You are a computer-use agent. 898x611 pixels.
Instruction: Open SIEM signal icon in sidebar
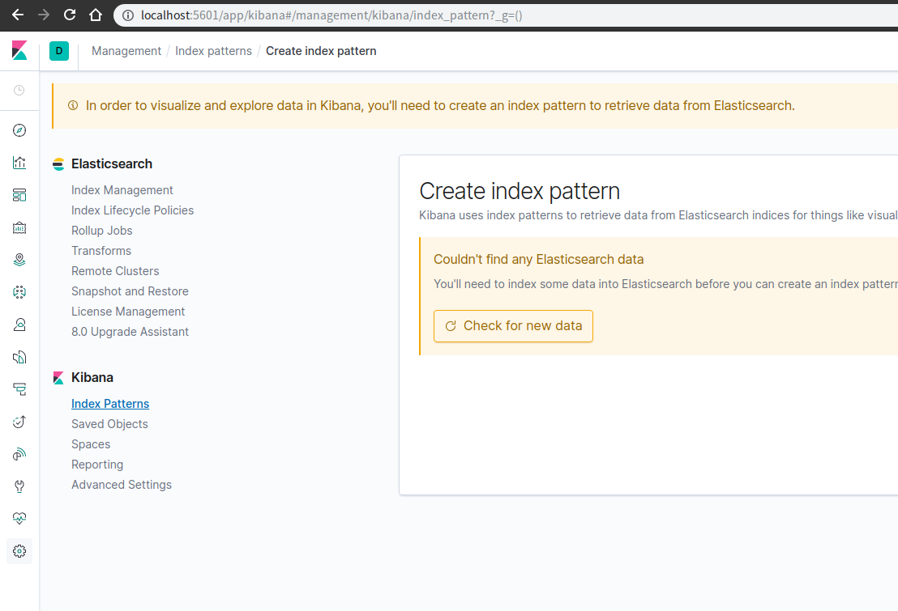pos(19,454)
